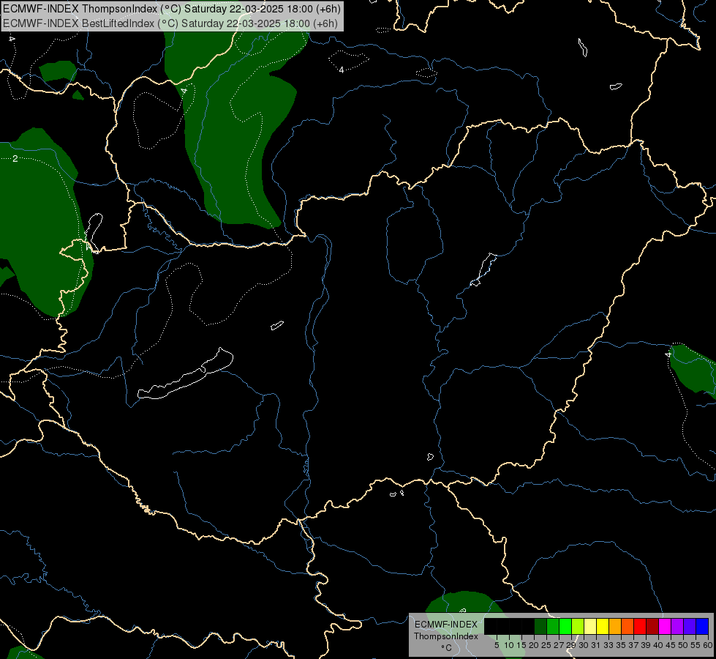Select the dark orange 35–37 legend swatch
Image resolution: width=716 pixels, height=659 pixels.
coord(628,626)
